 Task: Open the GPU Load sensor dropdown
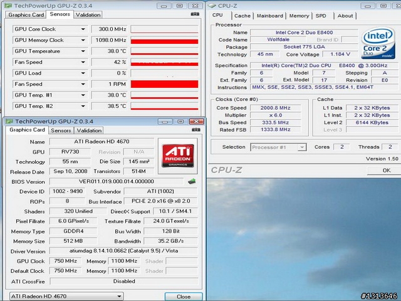click(83, 73)
